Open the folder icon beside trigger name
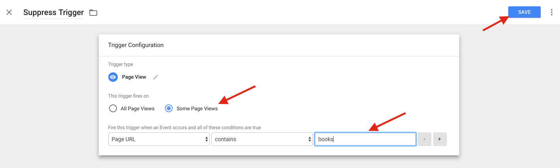560x168 pixels. pyautogui.click(x=93, y=13)
